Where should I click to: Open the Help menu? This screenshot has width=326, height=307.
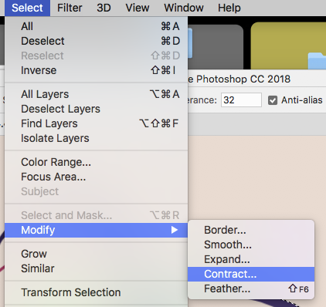(229, 8)
